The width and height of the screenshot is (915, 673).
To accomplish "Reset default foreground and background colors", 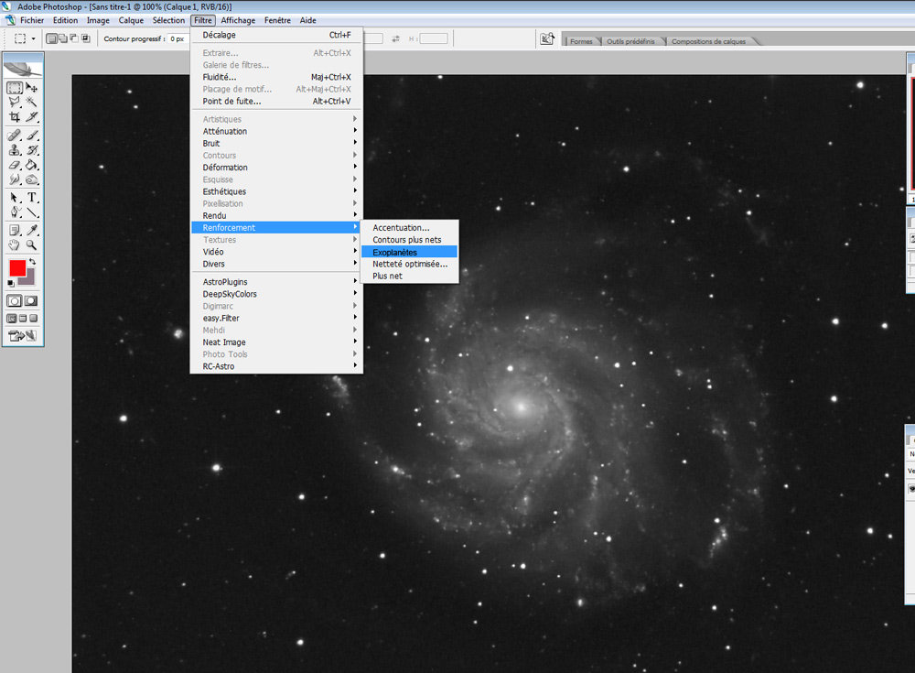I will coord(10,283).
